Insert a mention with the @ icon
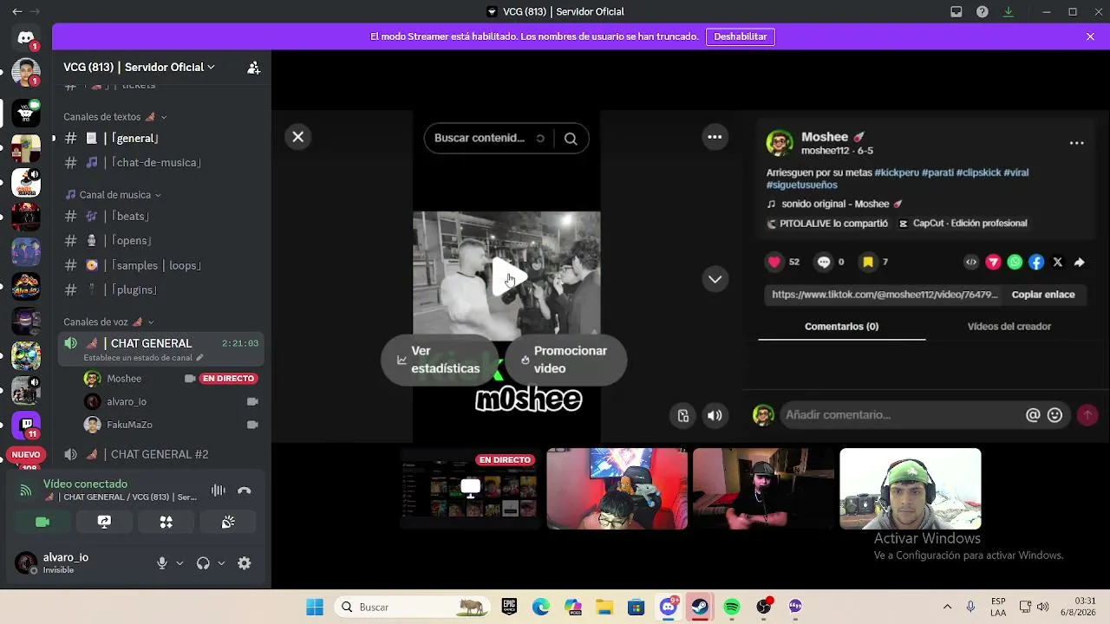 pos(1033,415)
